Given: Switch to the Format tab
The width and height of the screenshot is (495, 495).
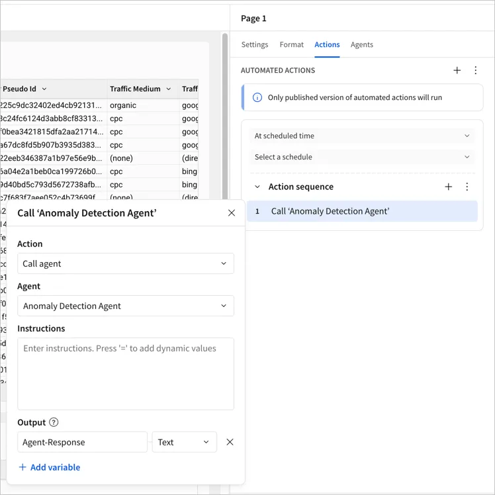Looking at the screenshot, I should [291, 44].
